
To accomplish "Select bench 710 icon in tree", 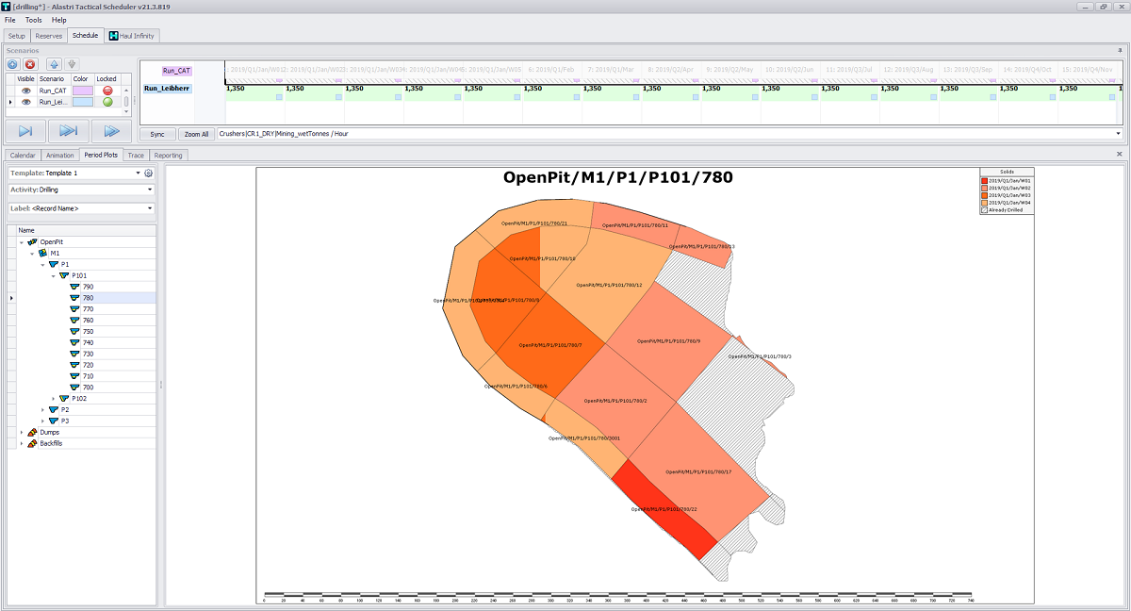I will (x=74, y=376).
